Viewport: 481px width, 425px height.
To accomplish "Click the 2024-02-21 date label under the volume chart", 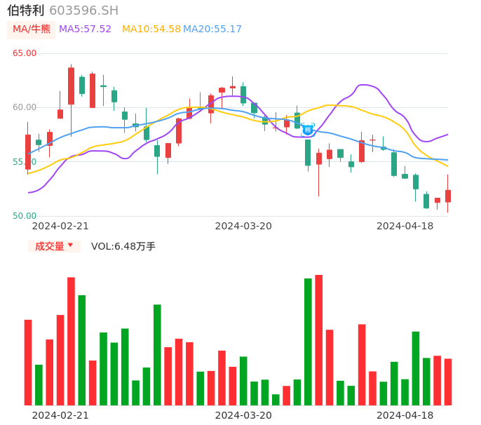I will pos(60,415).
